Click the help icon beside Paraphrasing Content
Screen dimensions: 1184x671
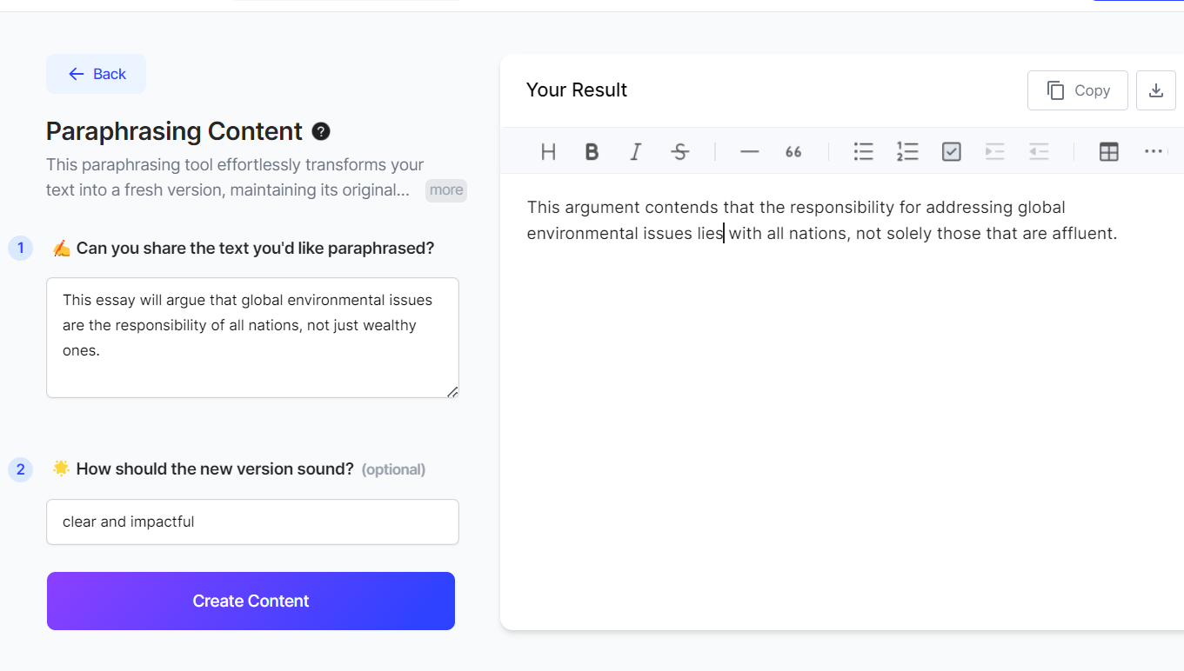321,131
